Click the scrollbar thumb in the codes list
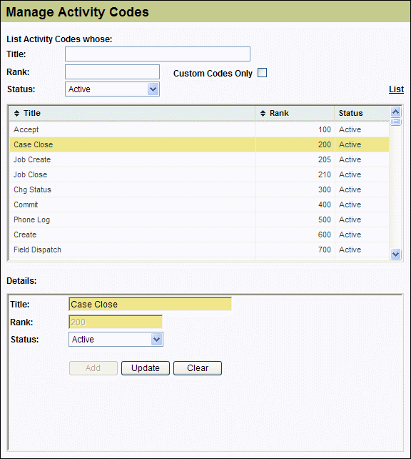Image resolution: width=411 pixels, height=459 pixels. (x=396, y=122)
